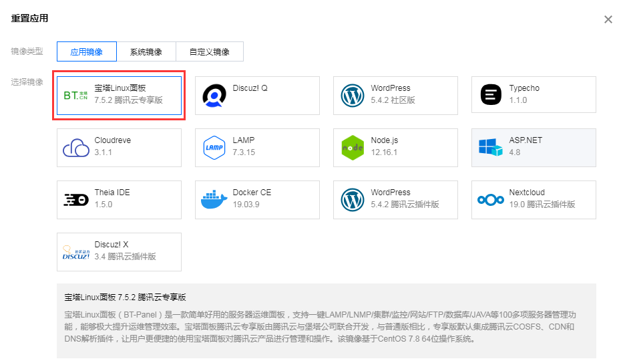
Task: Click the Discuz! Q logo icon
Action: pos(214,96)
